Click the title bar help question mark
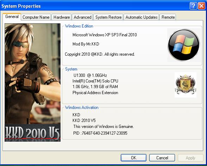Screen dimensions: 207x166 (x=193, y=6)
